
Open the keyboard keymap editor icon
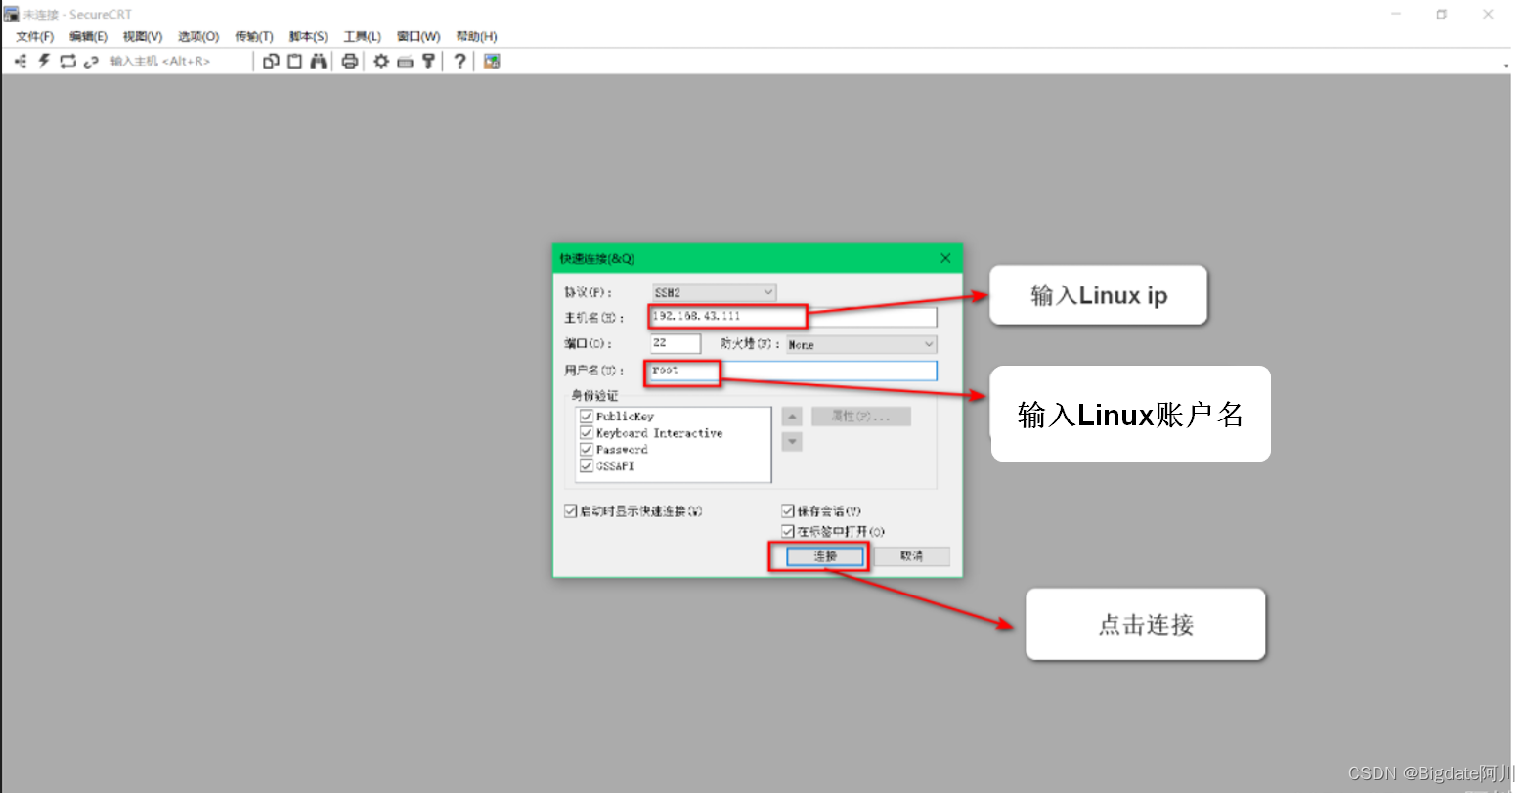click(x=405, y=62)
